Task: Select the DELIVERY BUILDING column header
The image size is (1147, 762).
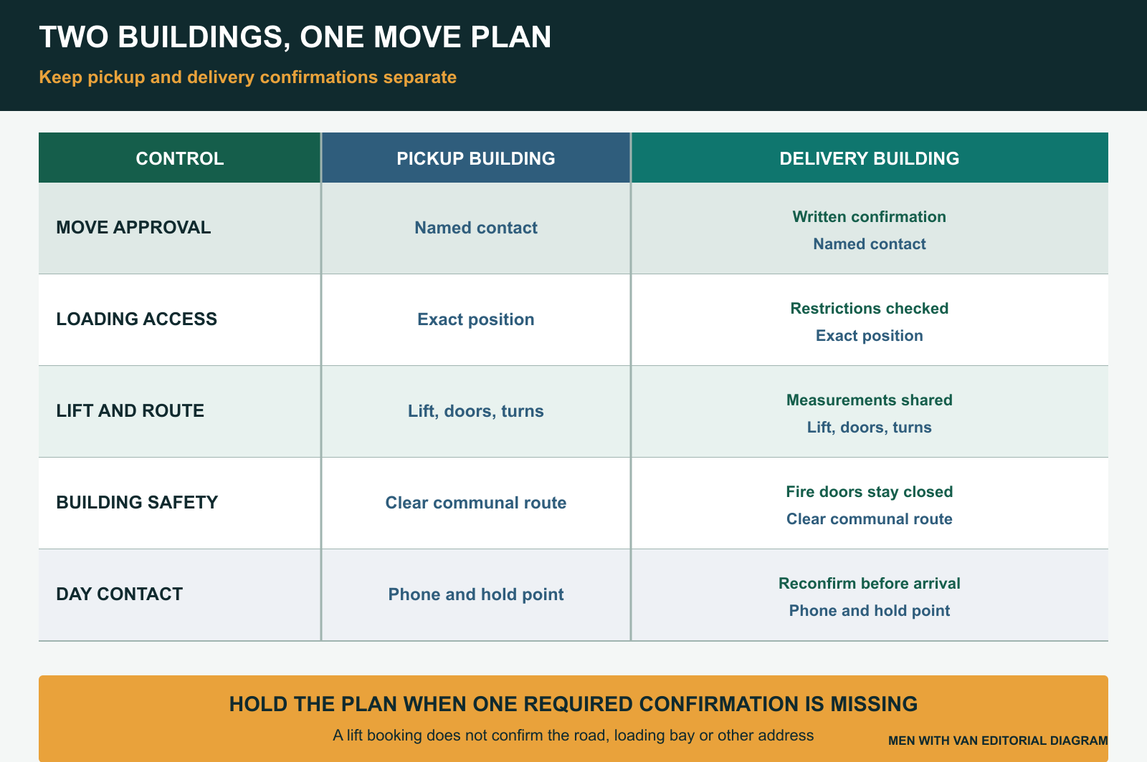Action: click(870, 158)
